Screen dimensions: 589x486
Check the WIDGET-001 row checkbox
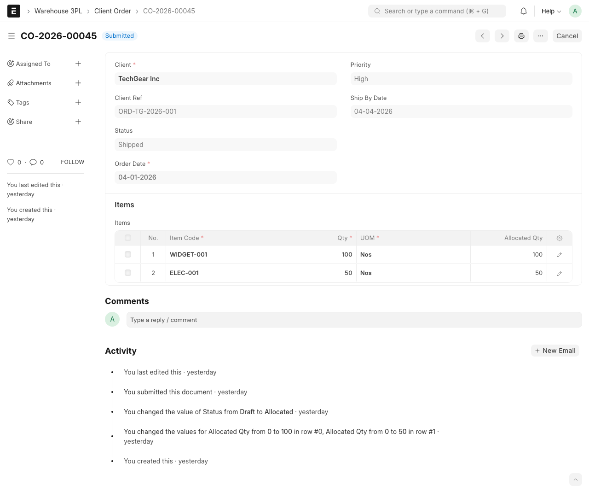(x=128, y=254)
